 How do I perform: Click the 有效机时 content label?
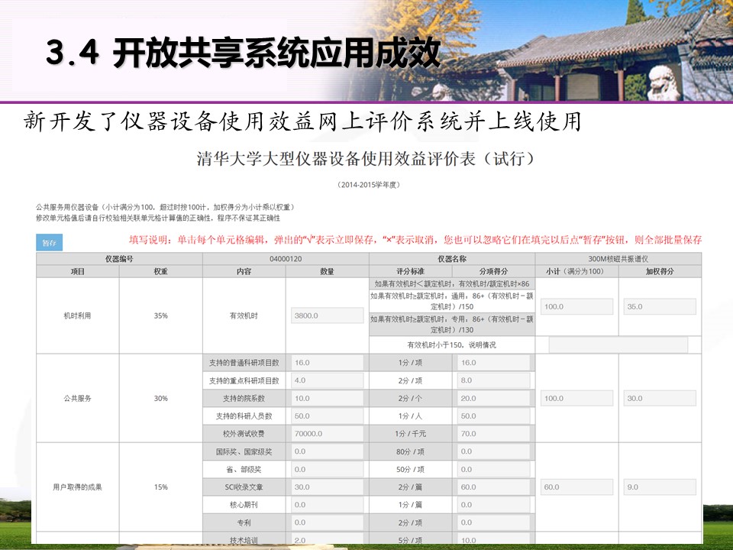click(x=244, y=315)
